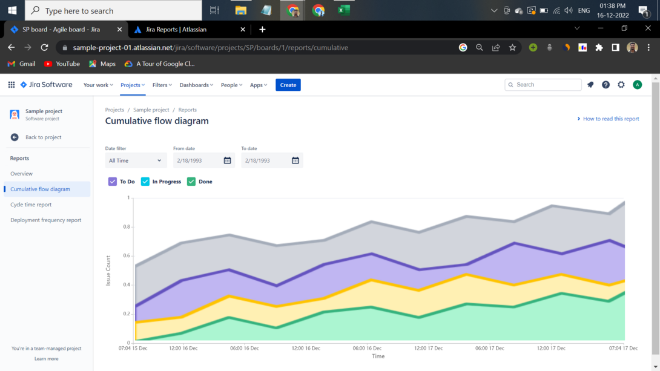Open the Jira app switcher grid icon
This screenshot has height=371, width=660.
pyautogui.click(x=12, y=85)
